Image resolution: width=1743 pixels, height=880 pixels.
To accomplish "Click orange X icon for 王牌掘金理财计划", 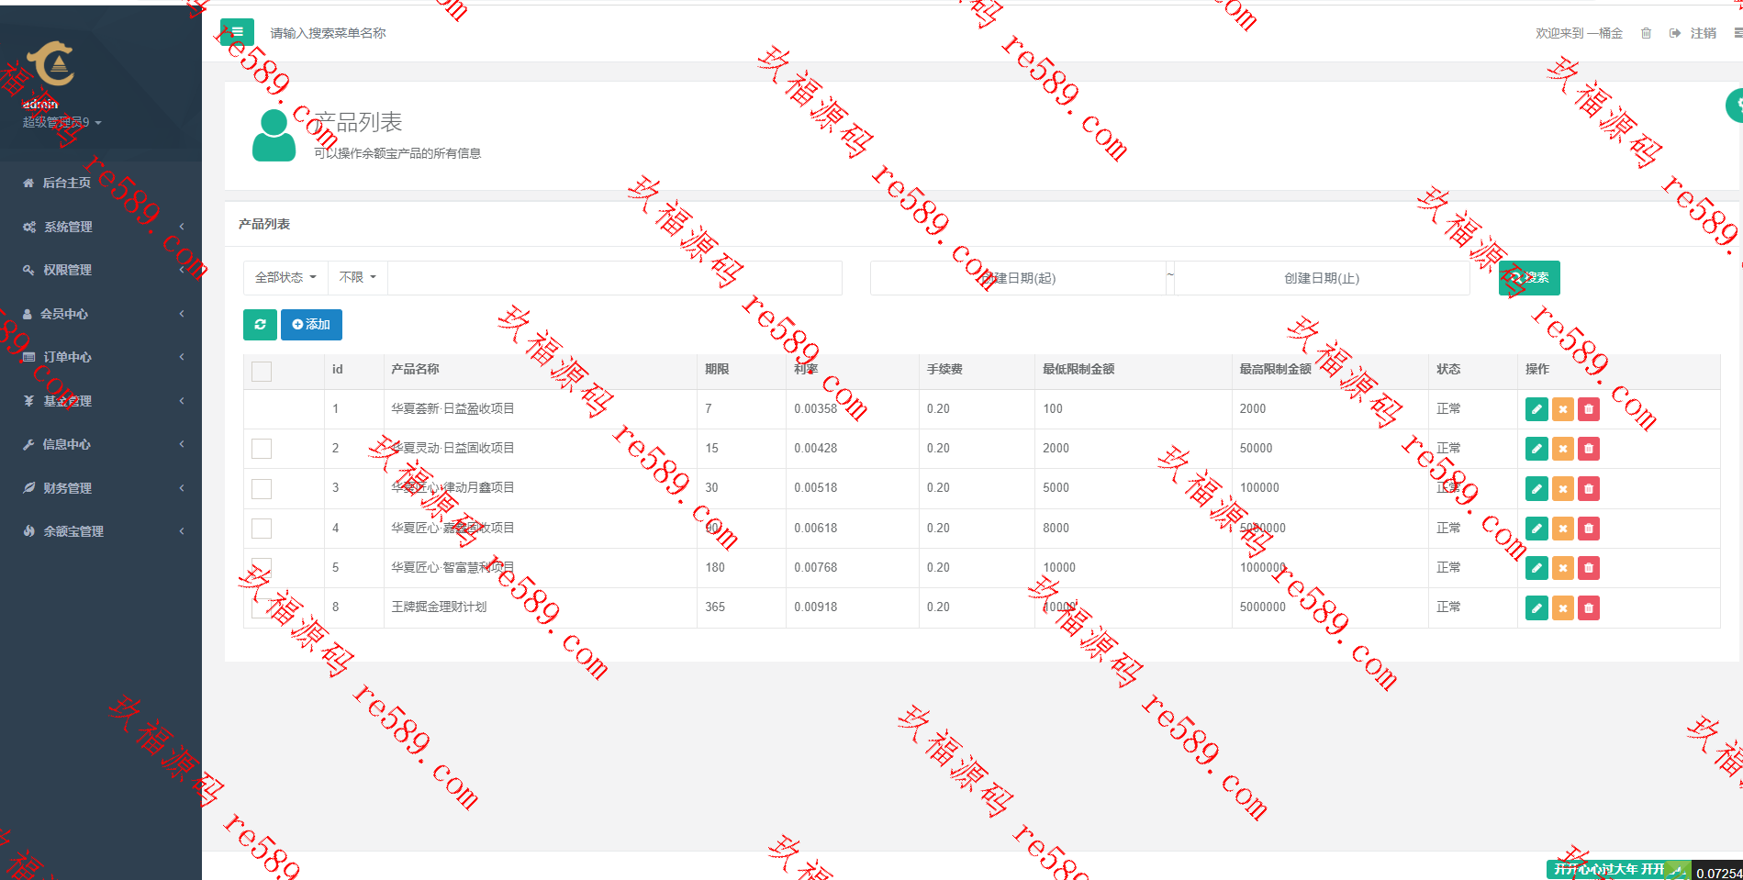I will pyautogui.click(x=1563, y=607).
